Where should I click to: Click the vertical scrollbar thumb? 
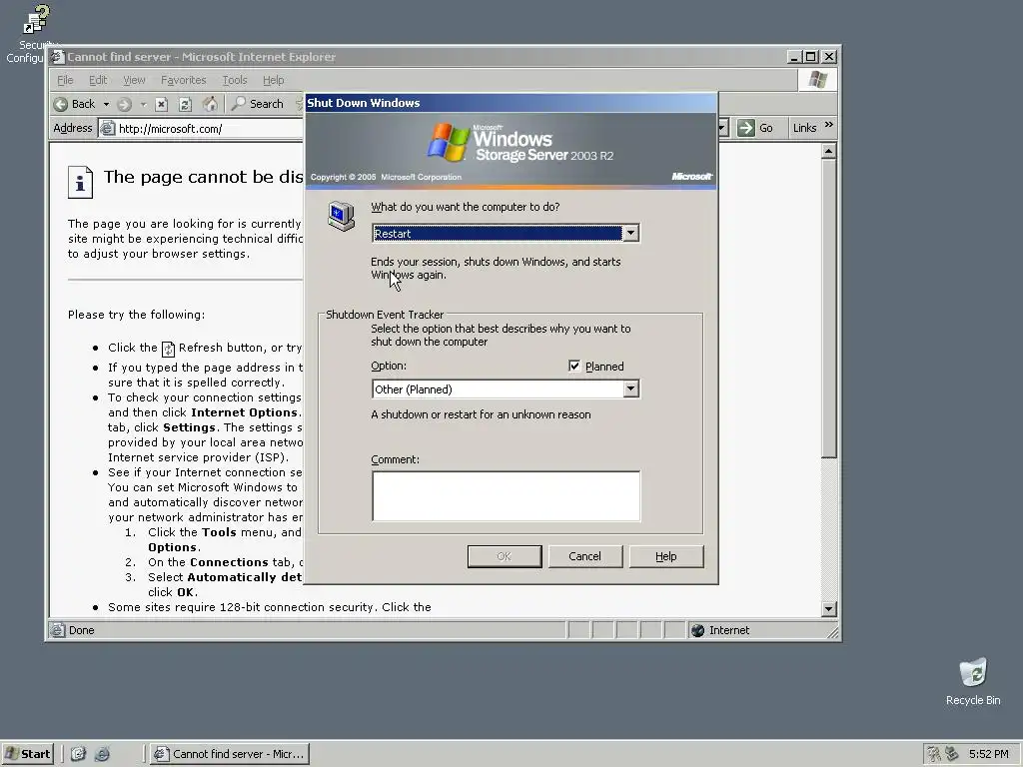(828, 308)
